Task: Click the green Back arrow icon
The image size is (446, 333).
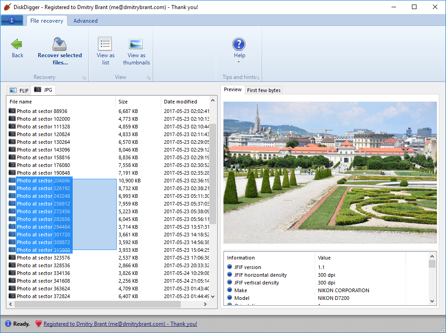Action: coord(17,44)
